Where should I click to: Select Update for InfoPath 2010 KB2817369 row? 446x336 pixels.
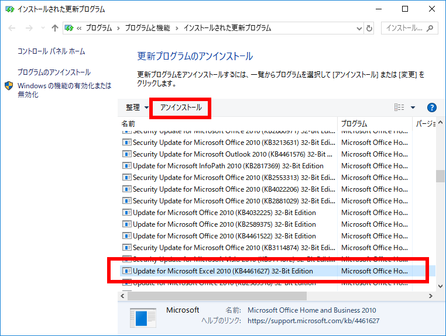point(277,165)
